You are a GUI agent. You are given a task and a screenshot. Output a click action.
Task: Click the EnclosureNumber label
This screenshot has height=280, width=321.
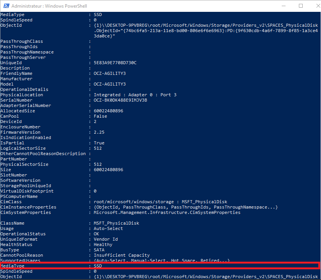pyautogui.click(x=21, y=127)
